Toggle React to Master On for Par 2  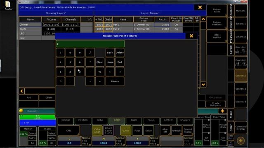[x=176, y=29]
